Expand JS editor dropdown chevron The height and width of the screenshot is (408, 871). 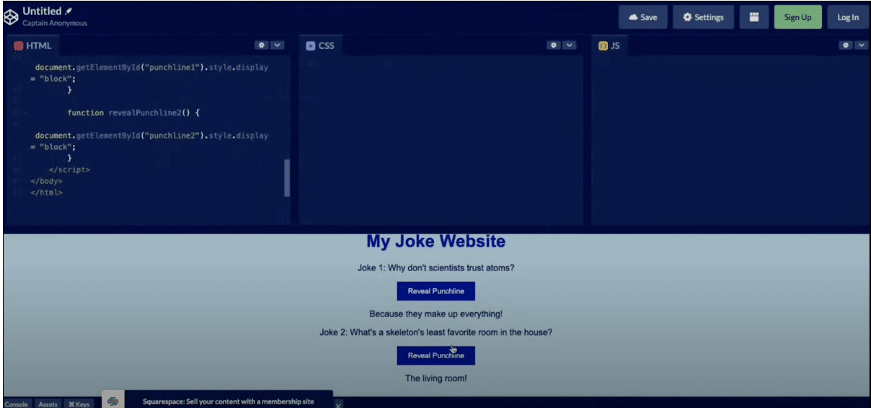(x=861, y=45)
